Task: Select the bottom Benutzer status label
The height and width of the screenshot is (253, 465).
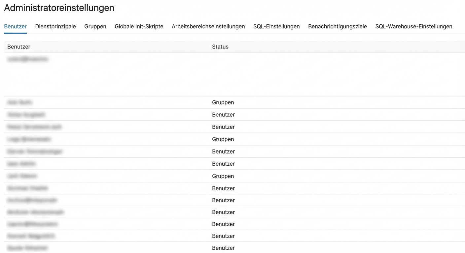Action: 223,247
